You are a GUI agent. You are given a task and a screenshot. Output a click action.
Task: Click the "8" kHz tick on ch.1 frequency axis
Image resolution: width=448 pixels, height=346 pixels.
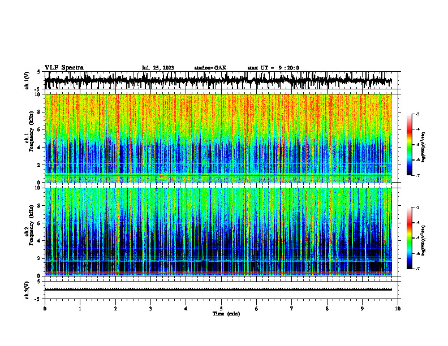click(x=40, y=112)
